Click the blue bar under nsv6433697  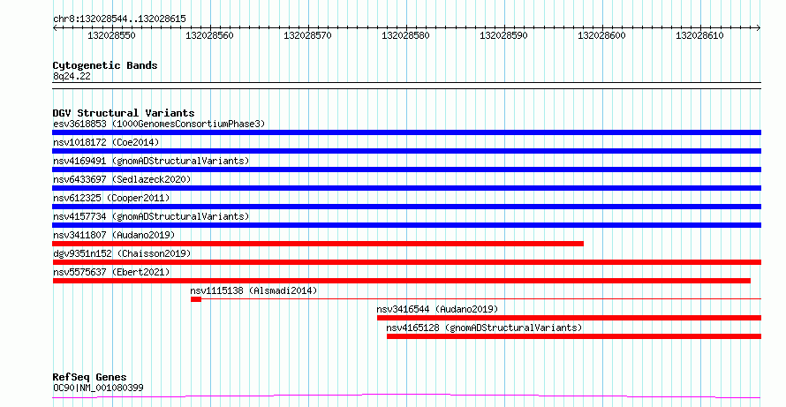(x=406, y=188)
